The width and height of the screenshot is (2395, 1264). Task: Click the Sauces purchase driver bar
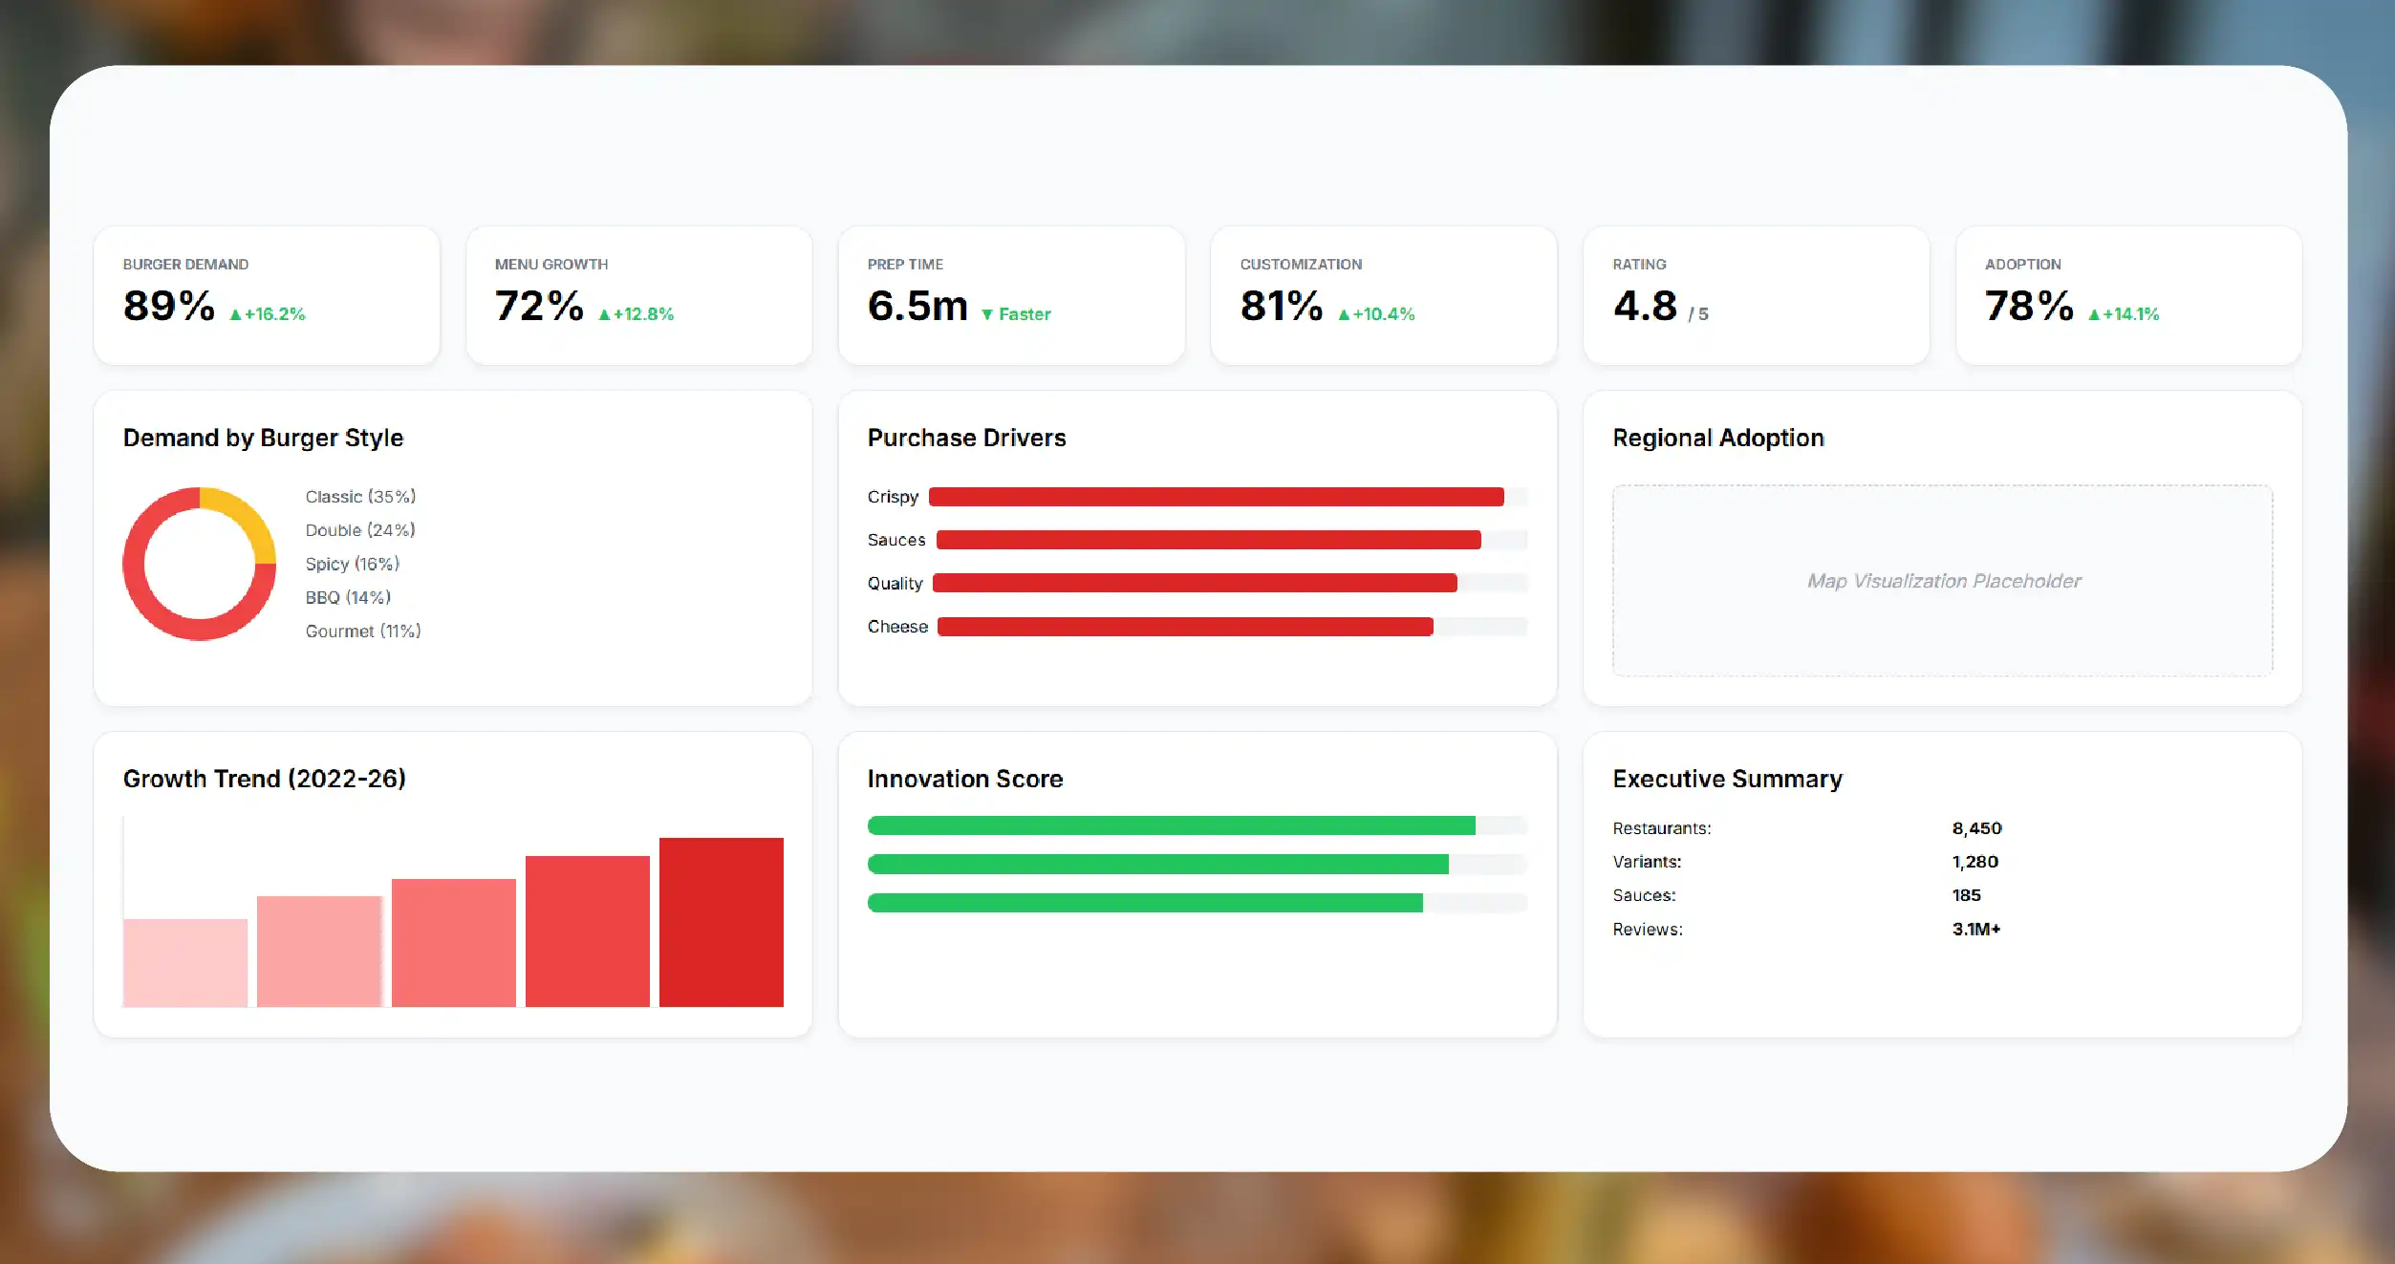[1208, 540]
